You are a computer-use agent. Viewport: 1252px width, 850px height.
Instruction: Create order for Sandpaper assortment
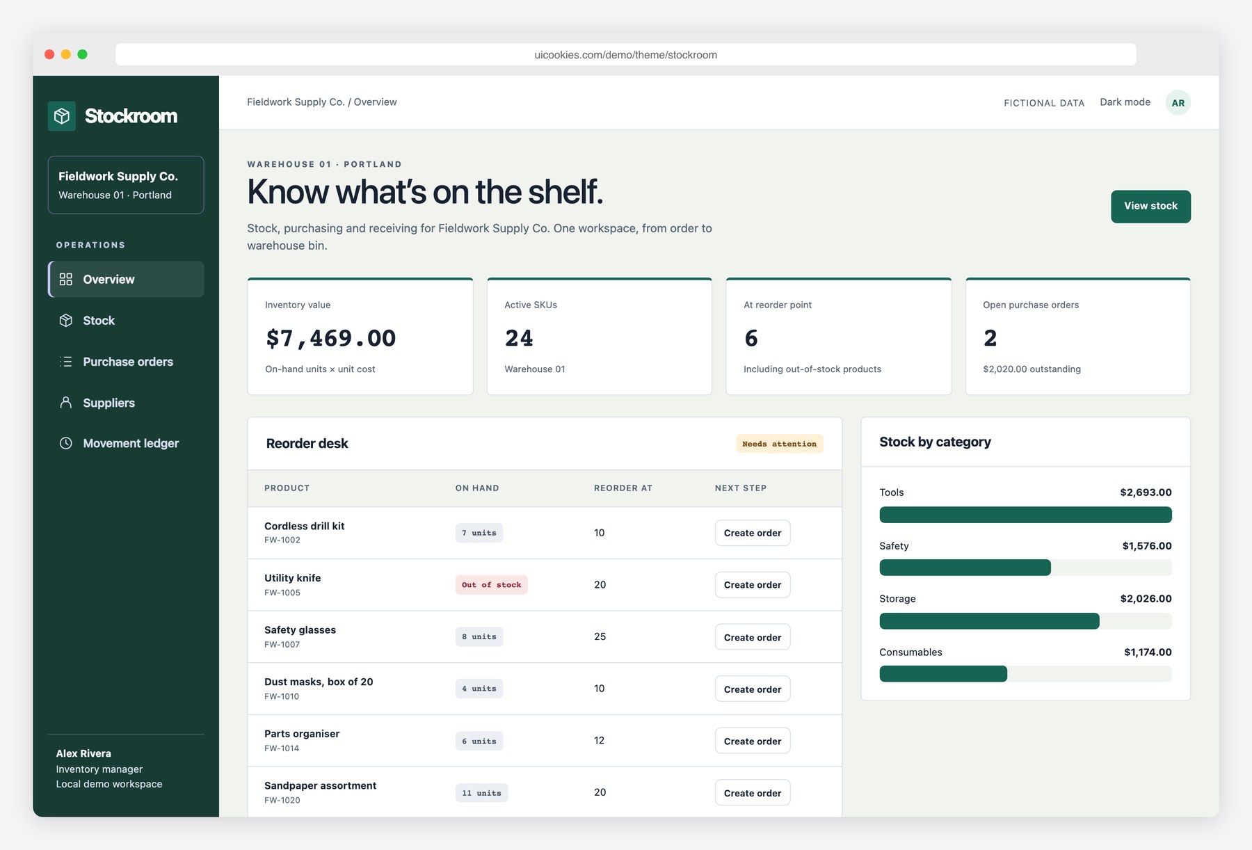click(x=753, y=793)
